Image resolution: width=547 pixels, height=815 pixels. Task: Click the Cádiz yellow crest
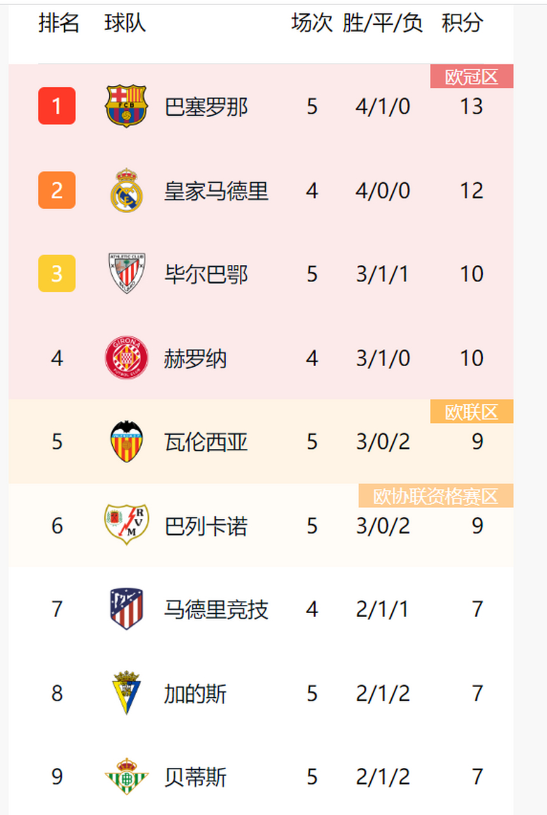(126, 693)
